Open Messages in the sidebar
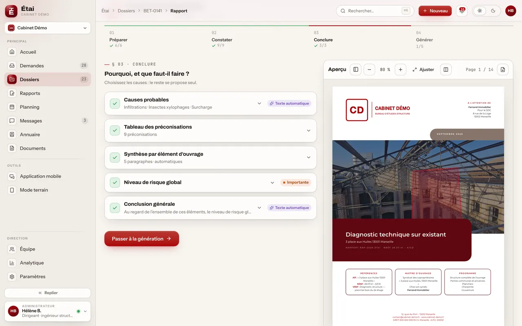The image size is (522, 326). pyautogui.click(x=48, y=121)
